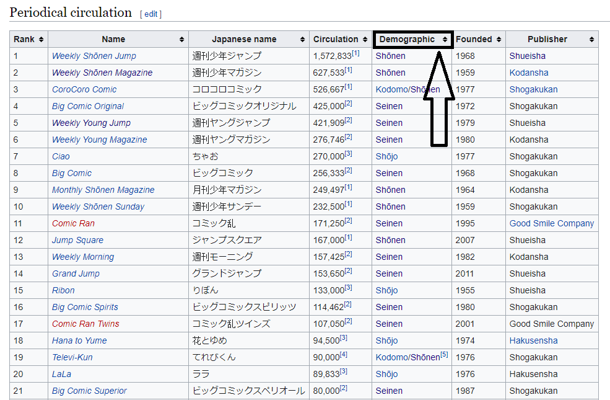Open Hakusensha publisher link
The image size is (610, 400).
pos(533,340)
